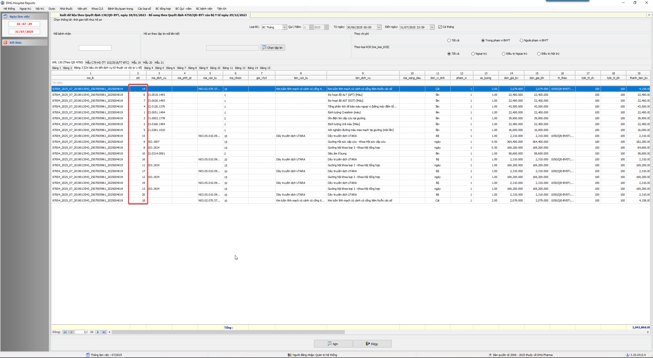The image size is (653, 358).
Task: Click the horizontal scrollbar thumb
Action: (228, 332)
